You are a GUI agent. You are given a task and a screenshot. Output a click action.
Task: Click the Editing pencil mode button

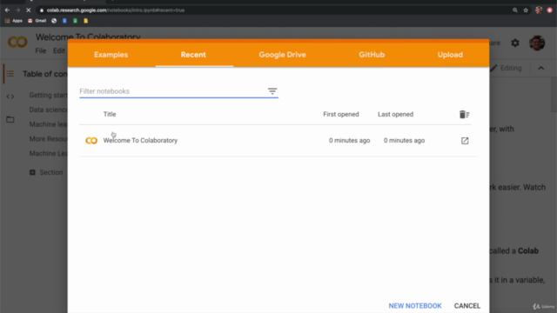pyautogui.click(x=507, y=68)
